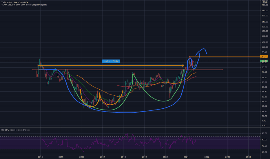Click the 380.00 price axis label
Image resolution: width=270 pixels, height=159 pixels.
point(265,10)
